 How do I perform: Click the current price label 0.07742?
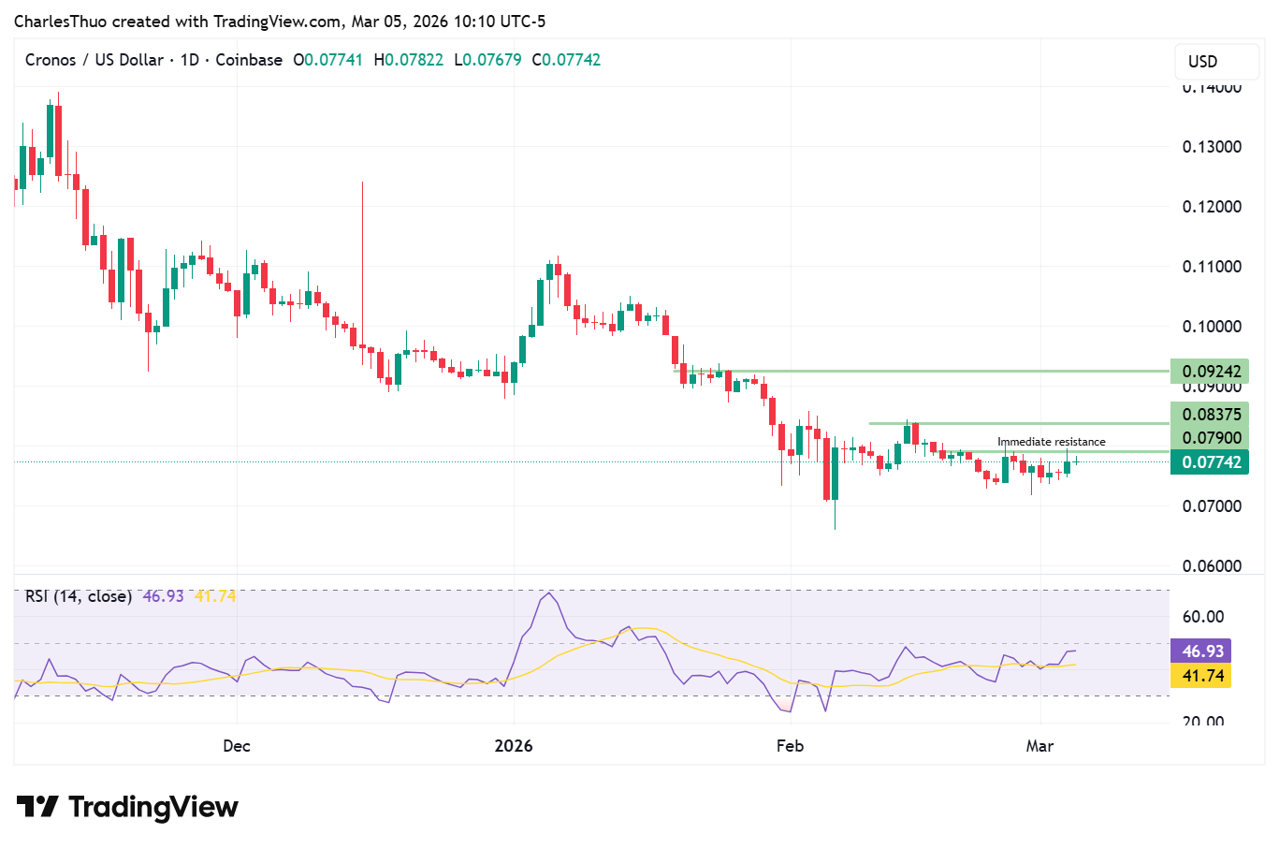point(1209,462)
